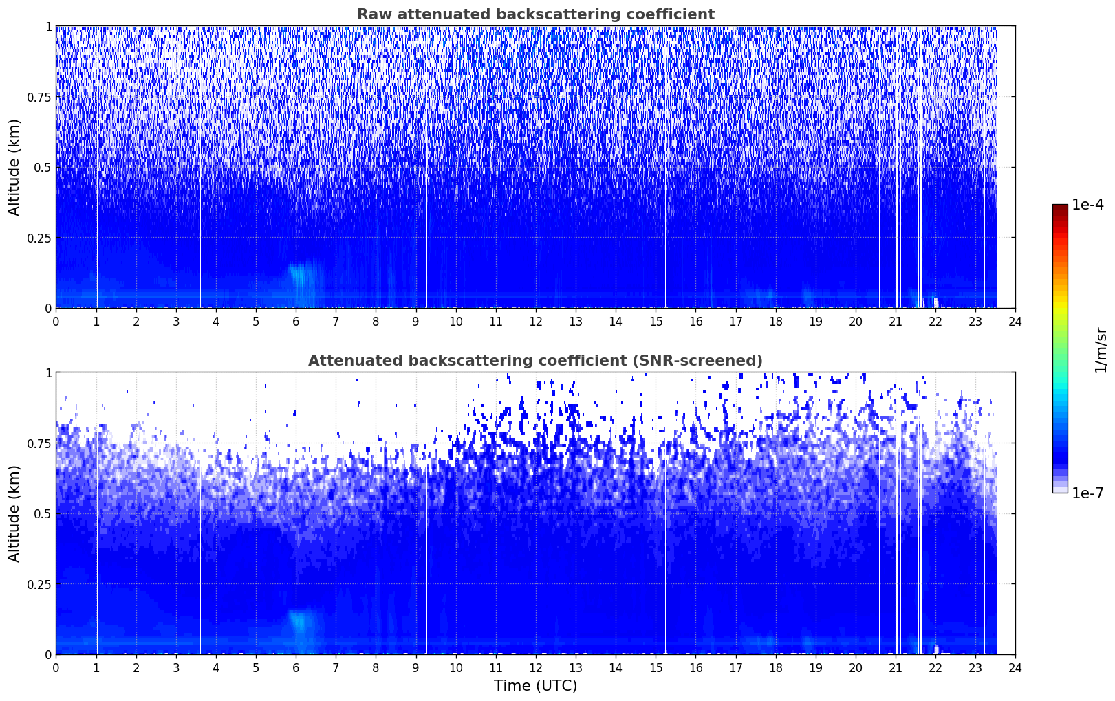This screenshot has height=701, width=1115.
Task: Click the 0.25 altitude tick on the Raw plot
Action: pos(39,238)
